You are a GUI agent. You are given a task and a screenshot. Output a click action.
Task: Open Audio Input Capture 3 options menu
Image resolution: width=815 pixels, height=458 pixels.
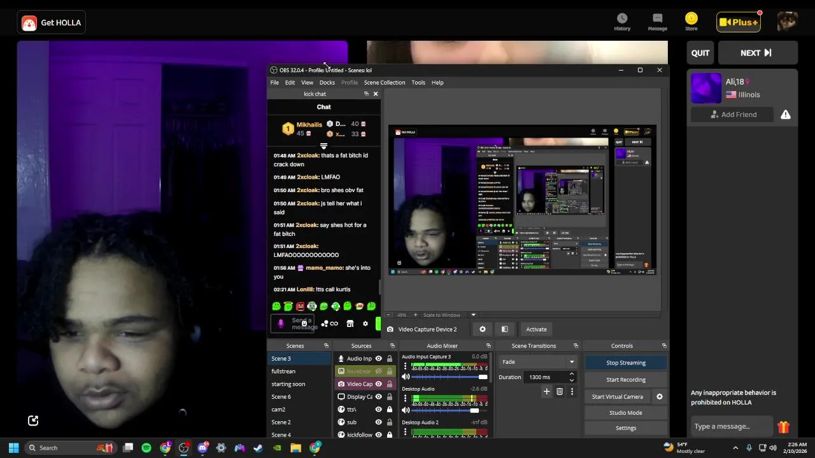pos(405,367)
